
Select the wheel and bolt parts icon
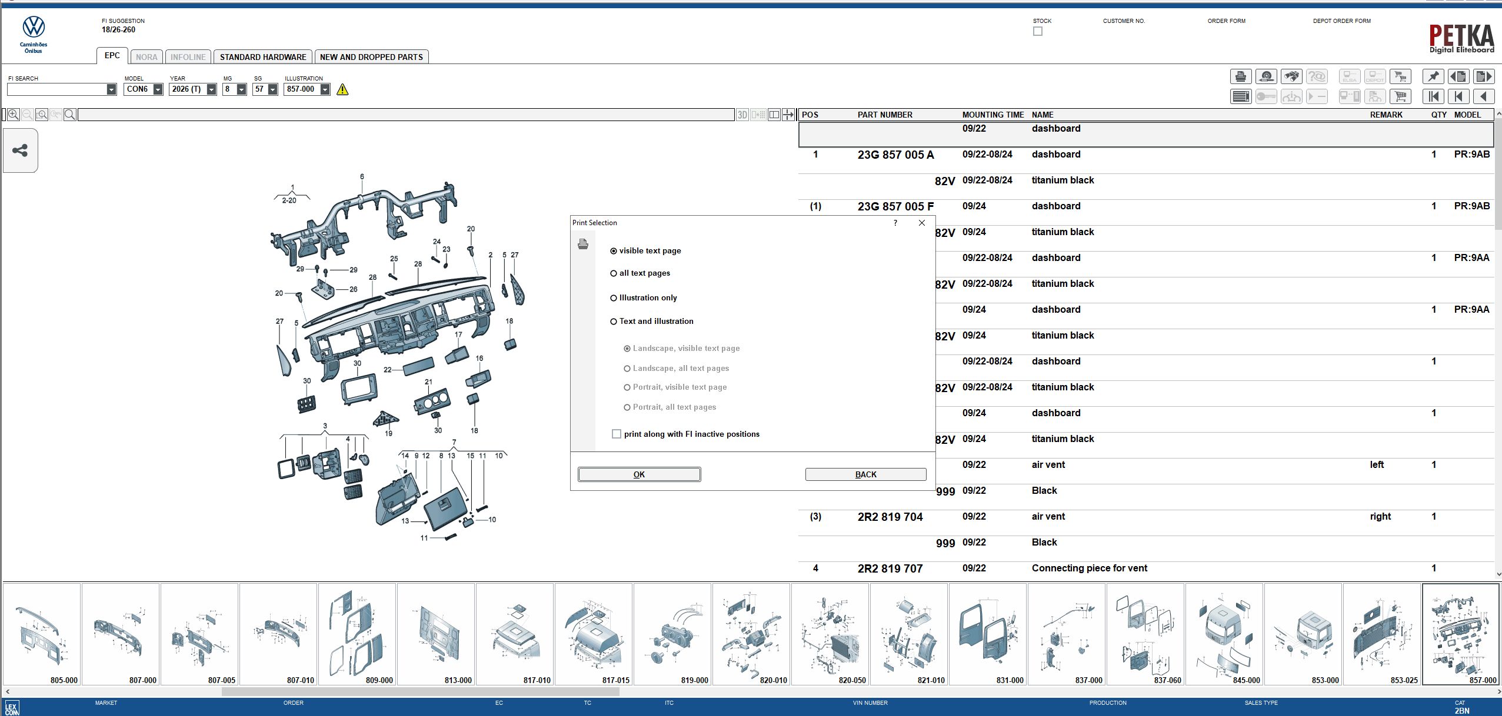[1266, 76]
